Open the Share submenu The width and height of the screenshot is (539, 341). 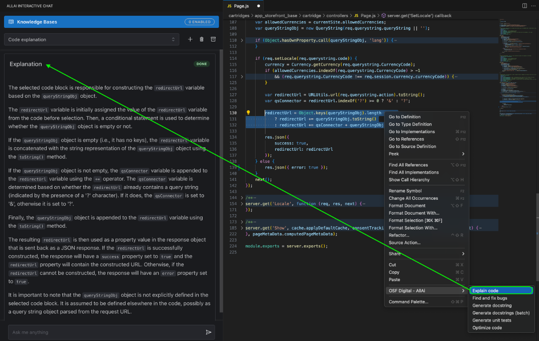coord(427,254)
